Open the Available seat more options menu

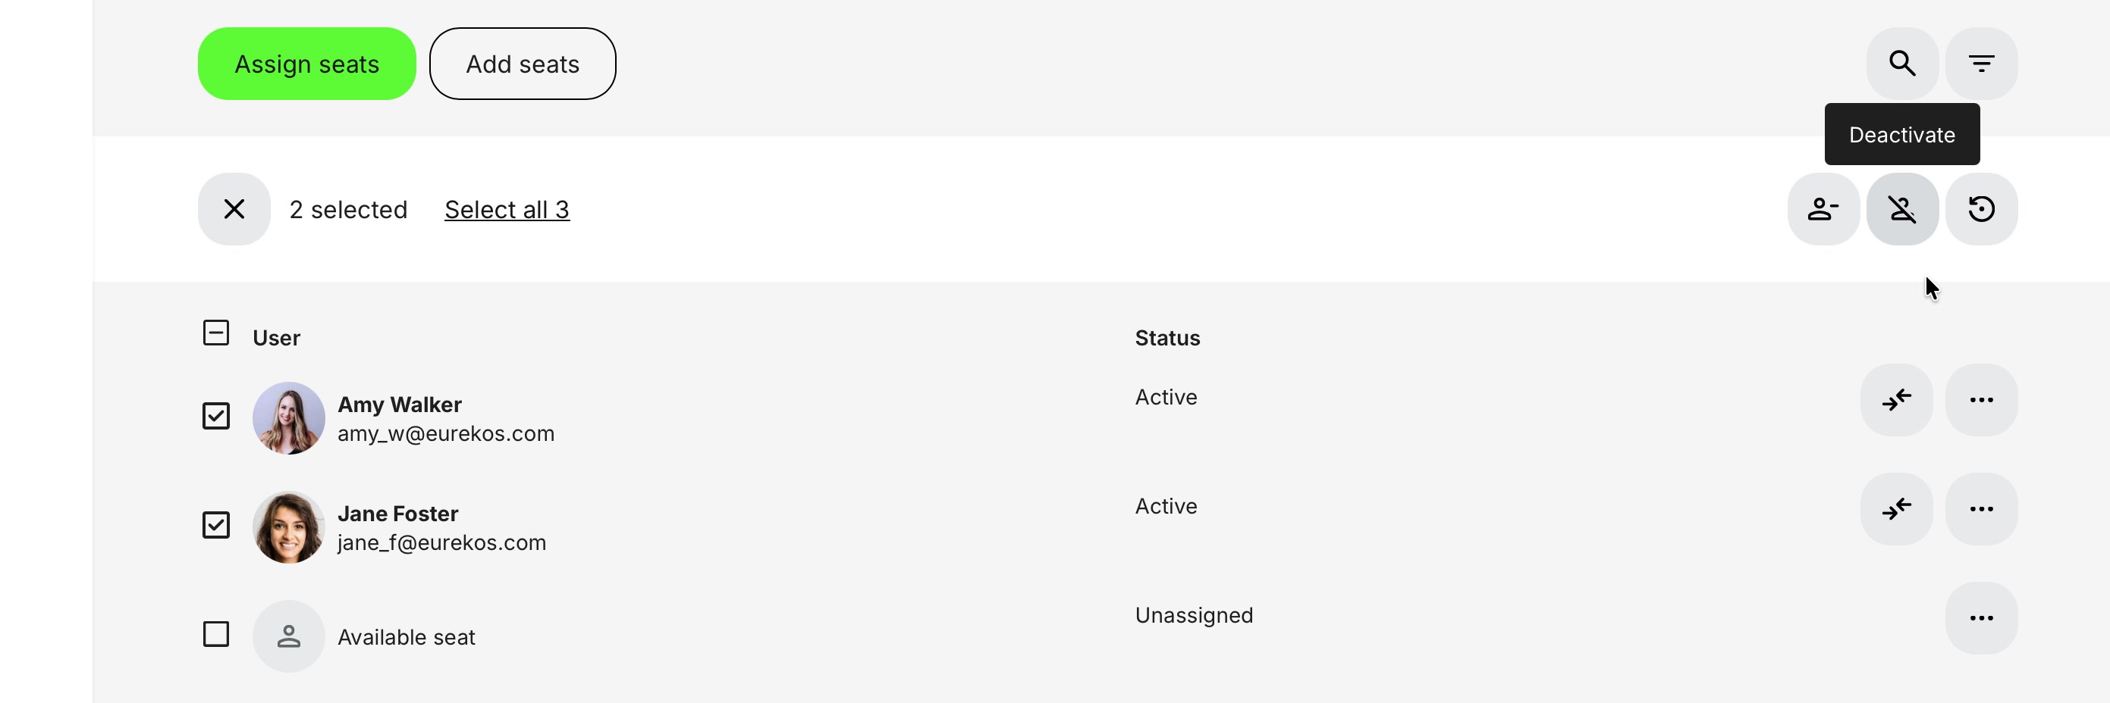point(1983,618)
